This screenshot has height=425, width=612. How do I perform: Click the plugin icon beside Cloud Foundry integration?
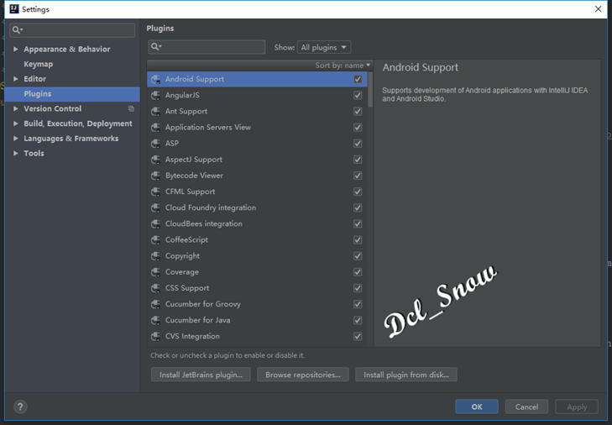155,207
